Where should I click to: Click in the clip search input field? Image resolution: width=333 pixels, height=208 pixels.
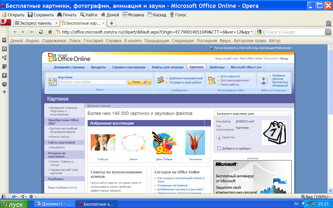92,82
